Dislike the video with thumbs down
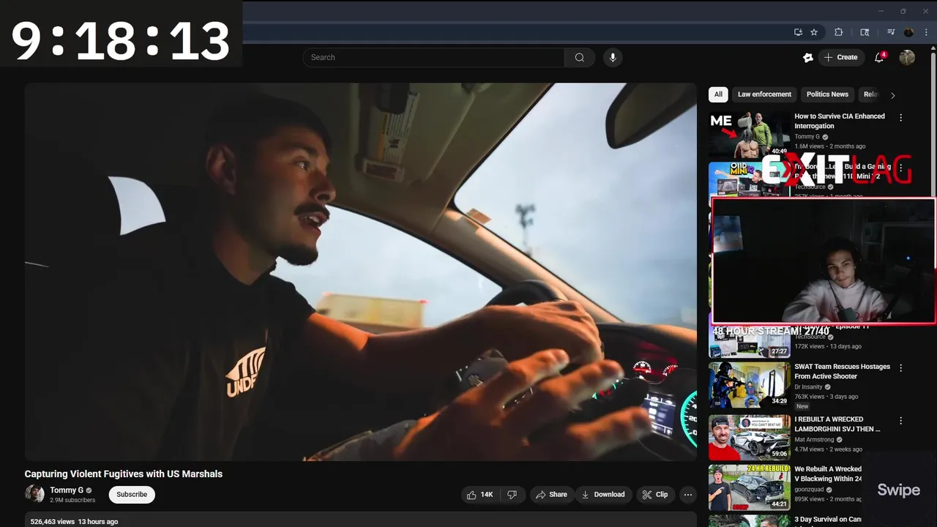This screenshot has width=937, height=527. pos(512,495)
